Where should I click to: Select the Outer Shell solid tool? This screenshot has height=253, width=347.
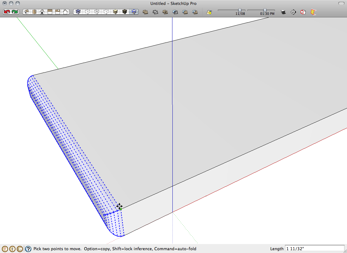point(145,12)
